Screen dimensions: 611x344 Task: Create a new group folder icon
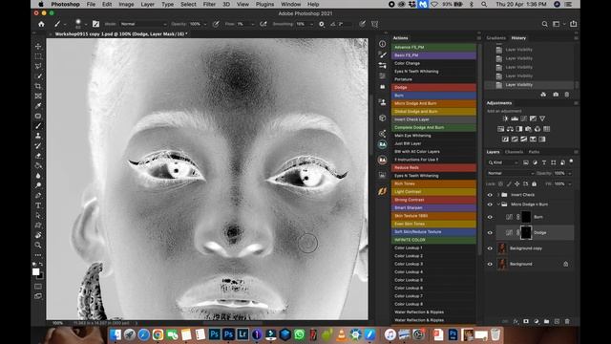click(x=547, y=321)
